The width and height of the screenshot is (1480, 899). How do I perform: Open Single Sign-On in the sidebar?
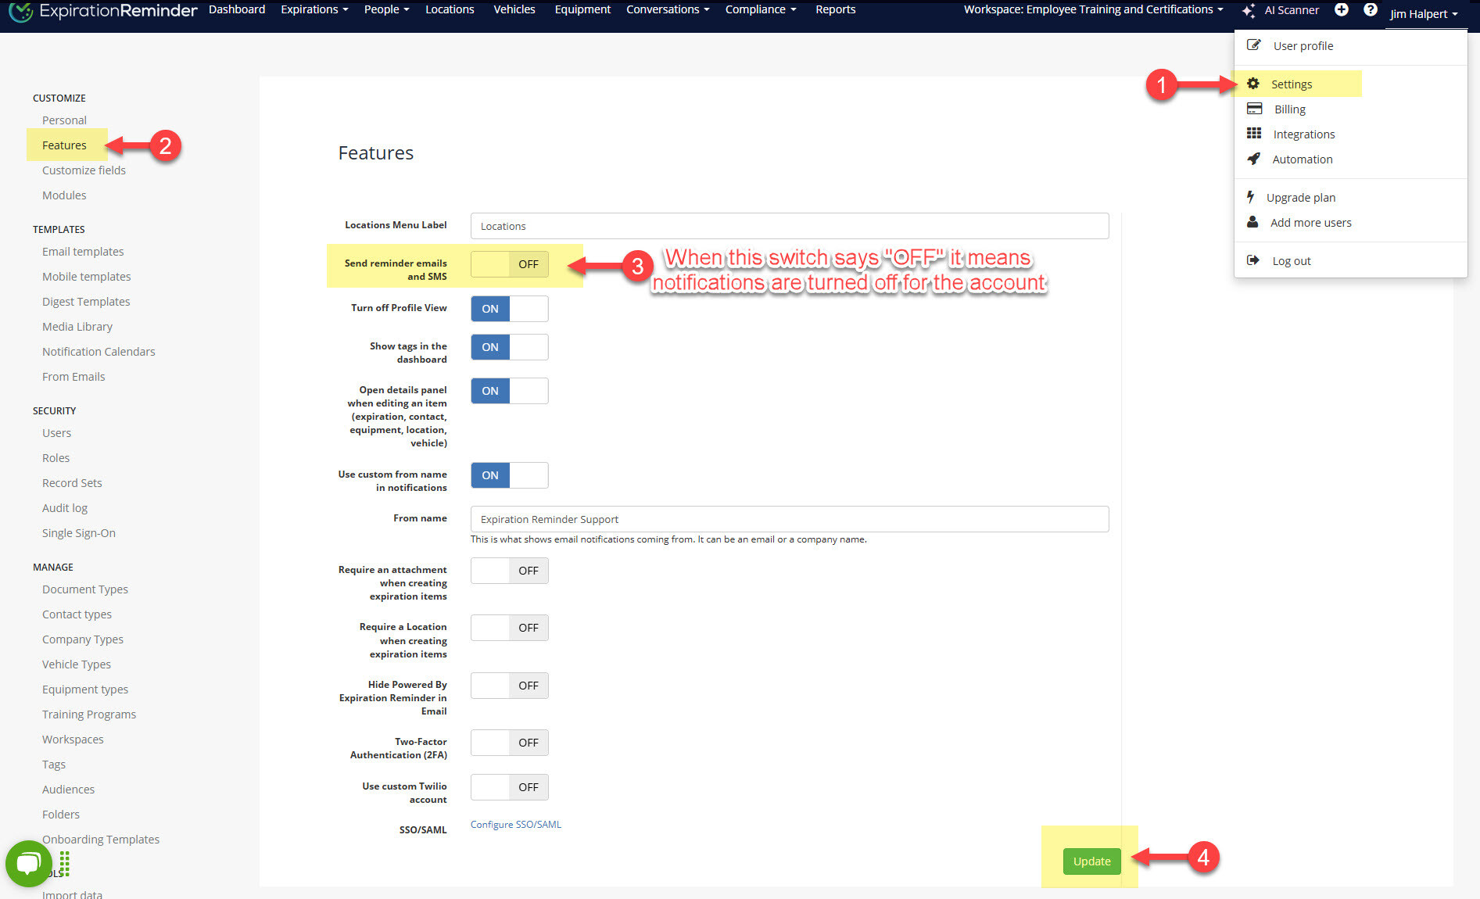click(x=79, y=533)
